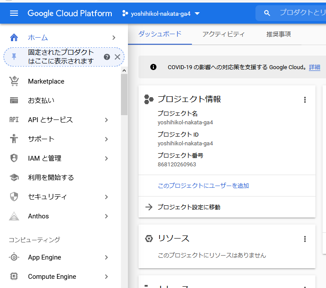
Task: Expand the セキュリティ submenu chevron
Action: tap(106, 197)
